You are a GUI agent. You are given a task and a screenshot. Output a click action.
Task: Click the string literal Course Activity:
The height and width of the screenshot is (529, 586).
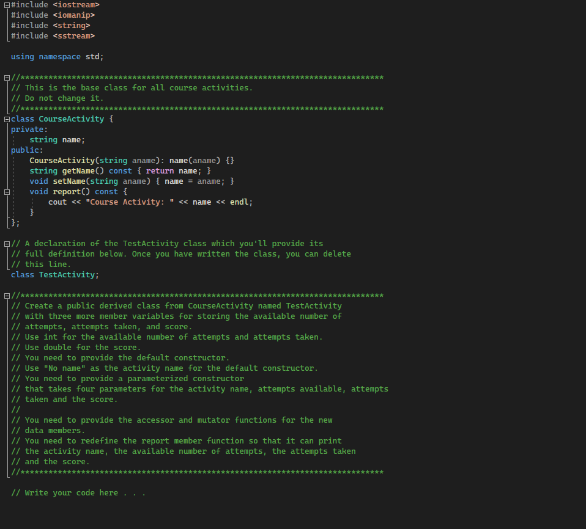(x=128, y=202)
